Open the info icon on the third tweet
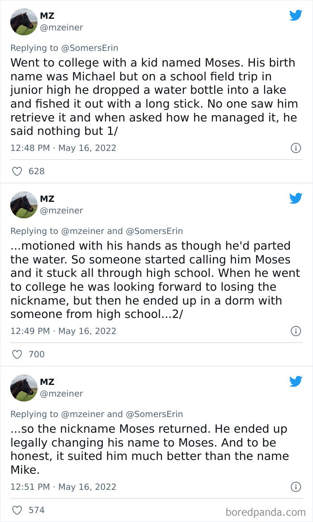The width and height of the screenshot is (313, 522). coord(296,487)
